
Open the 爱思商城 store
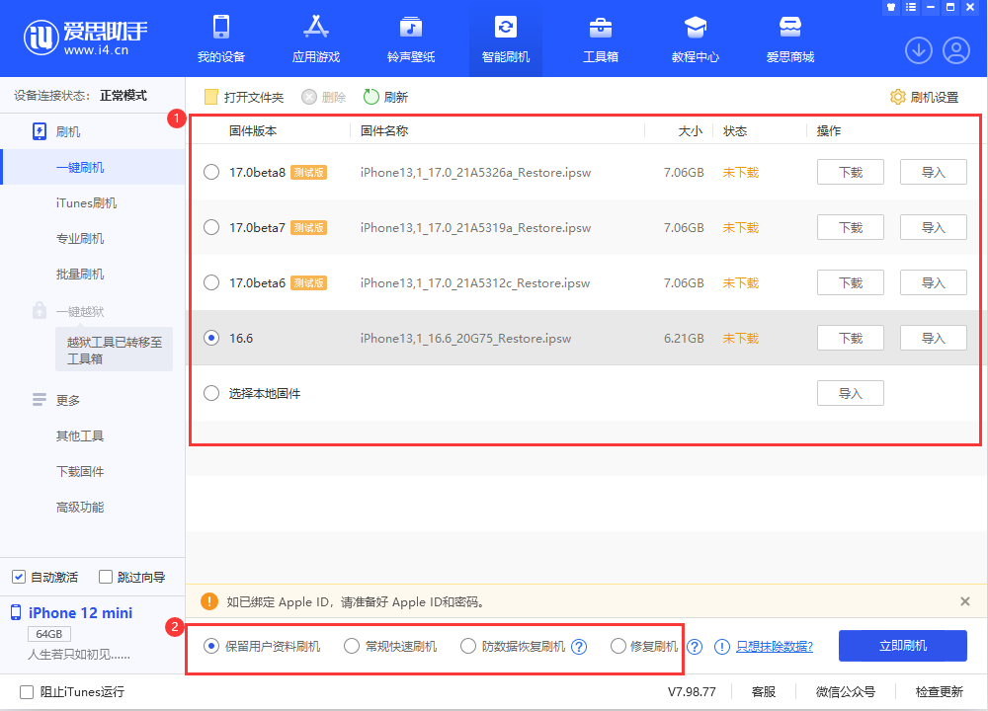pos(789,38)
